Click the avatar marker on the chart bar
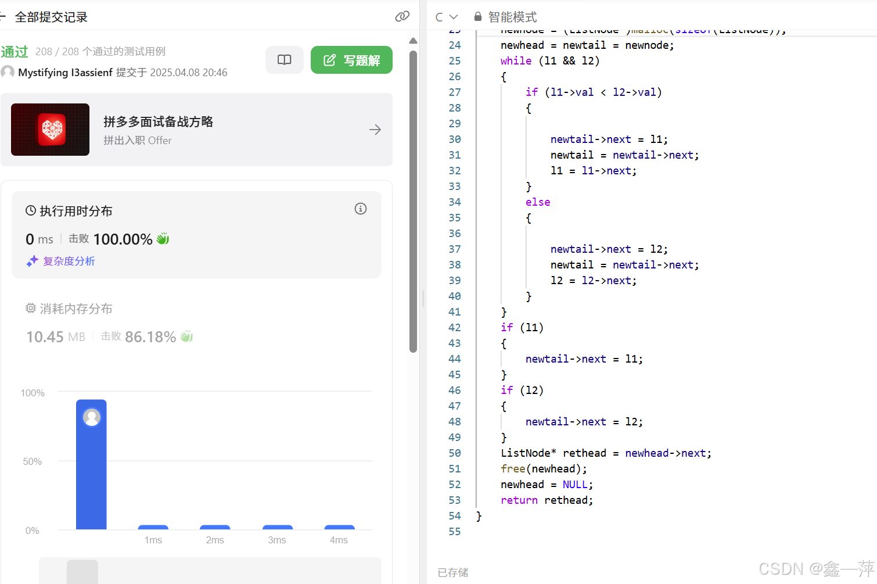 coord(92,417)
